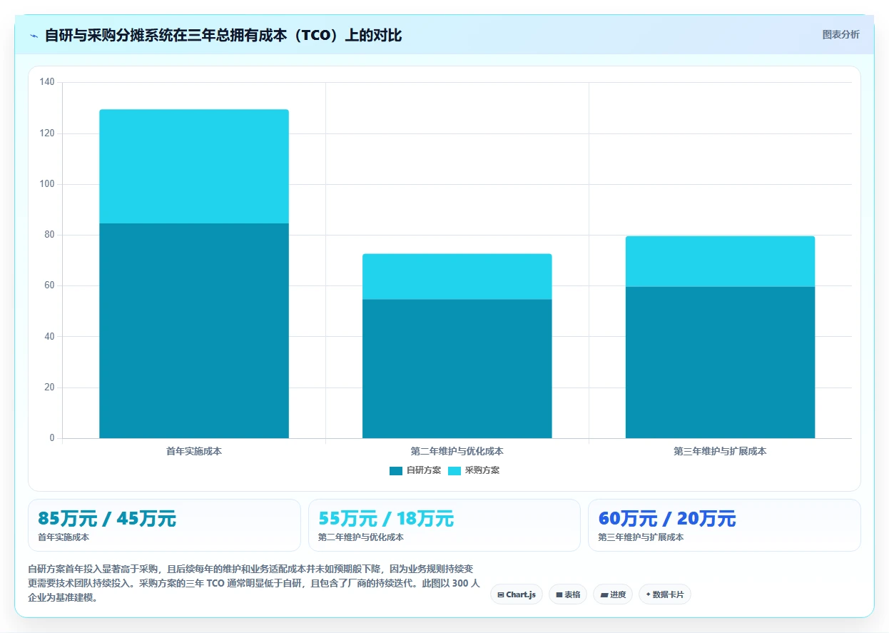Select the 表格 tag chip
This screenshot has height=633, width=889.
[568, 594]
